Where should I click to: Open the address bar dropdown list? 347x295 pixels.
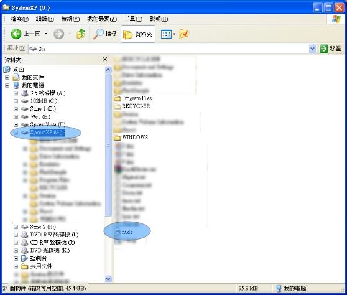coord(312,49)
